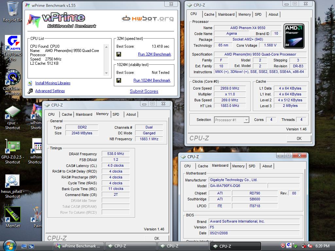Click the Specification AMD Phenom 9550 field
The width and height of the screenshot is (335, 251).
pyautogui.click(x=260, y=54)
